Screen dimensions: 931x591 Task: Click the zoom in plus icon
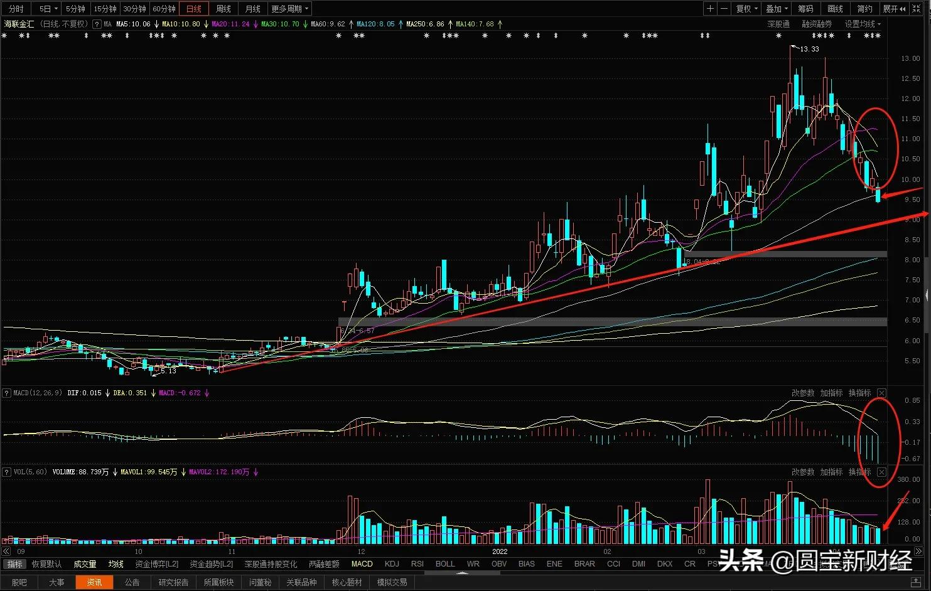tap(710, 9)
